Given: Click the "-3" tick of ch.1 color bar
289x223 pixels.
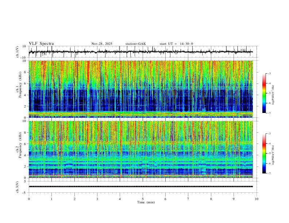Looking at the screenshot, I should 269,73.
